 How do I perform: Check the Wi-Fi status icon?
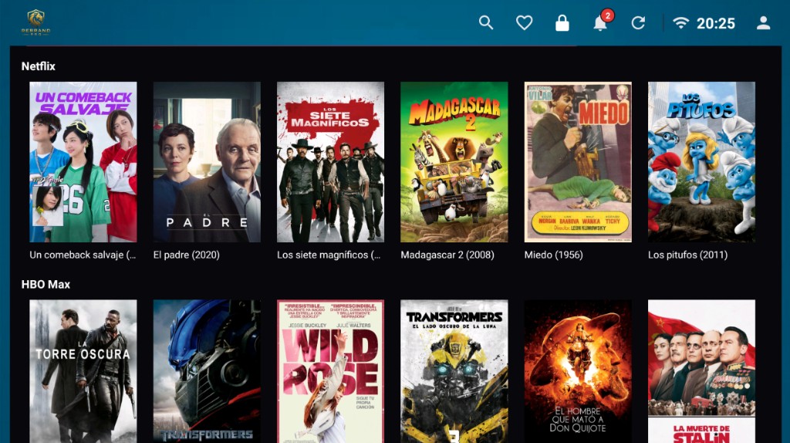tap(680, 22)
